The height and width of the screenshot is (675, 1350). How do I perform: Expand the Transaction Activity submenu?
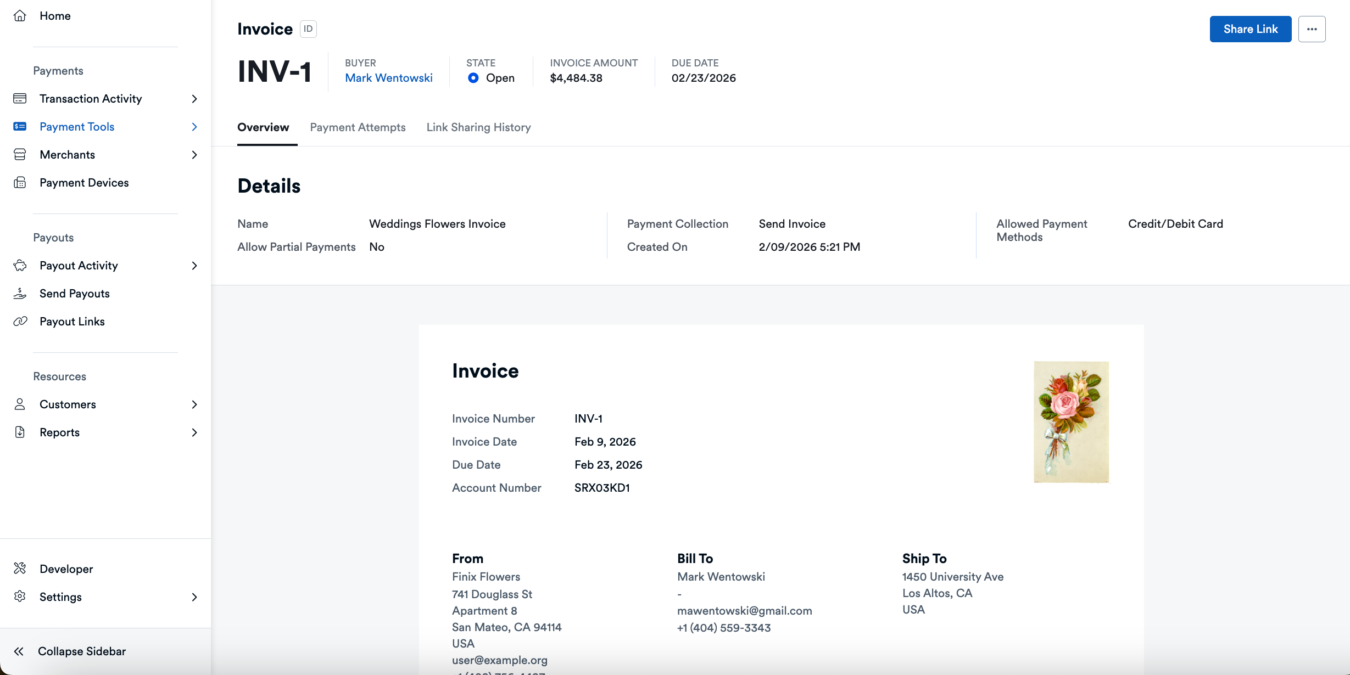click(x=194, y=99)
